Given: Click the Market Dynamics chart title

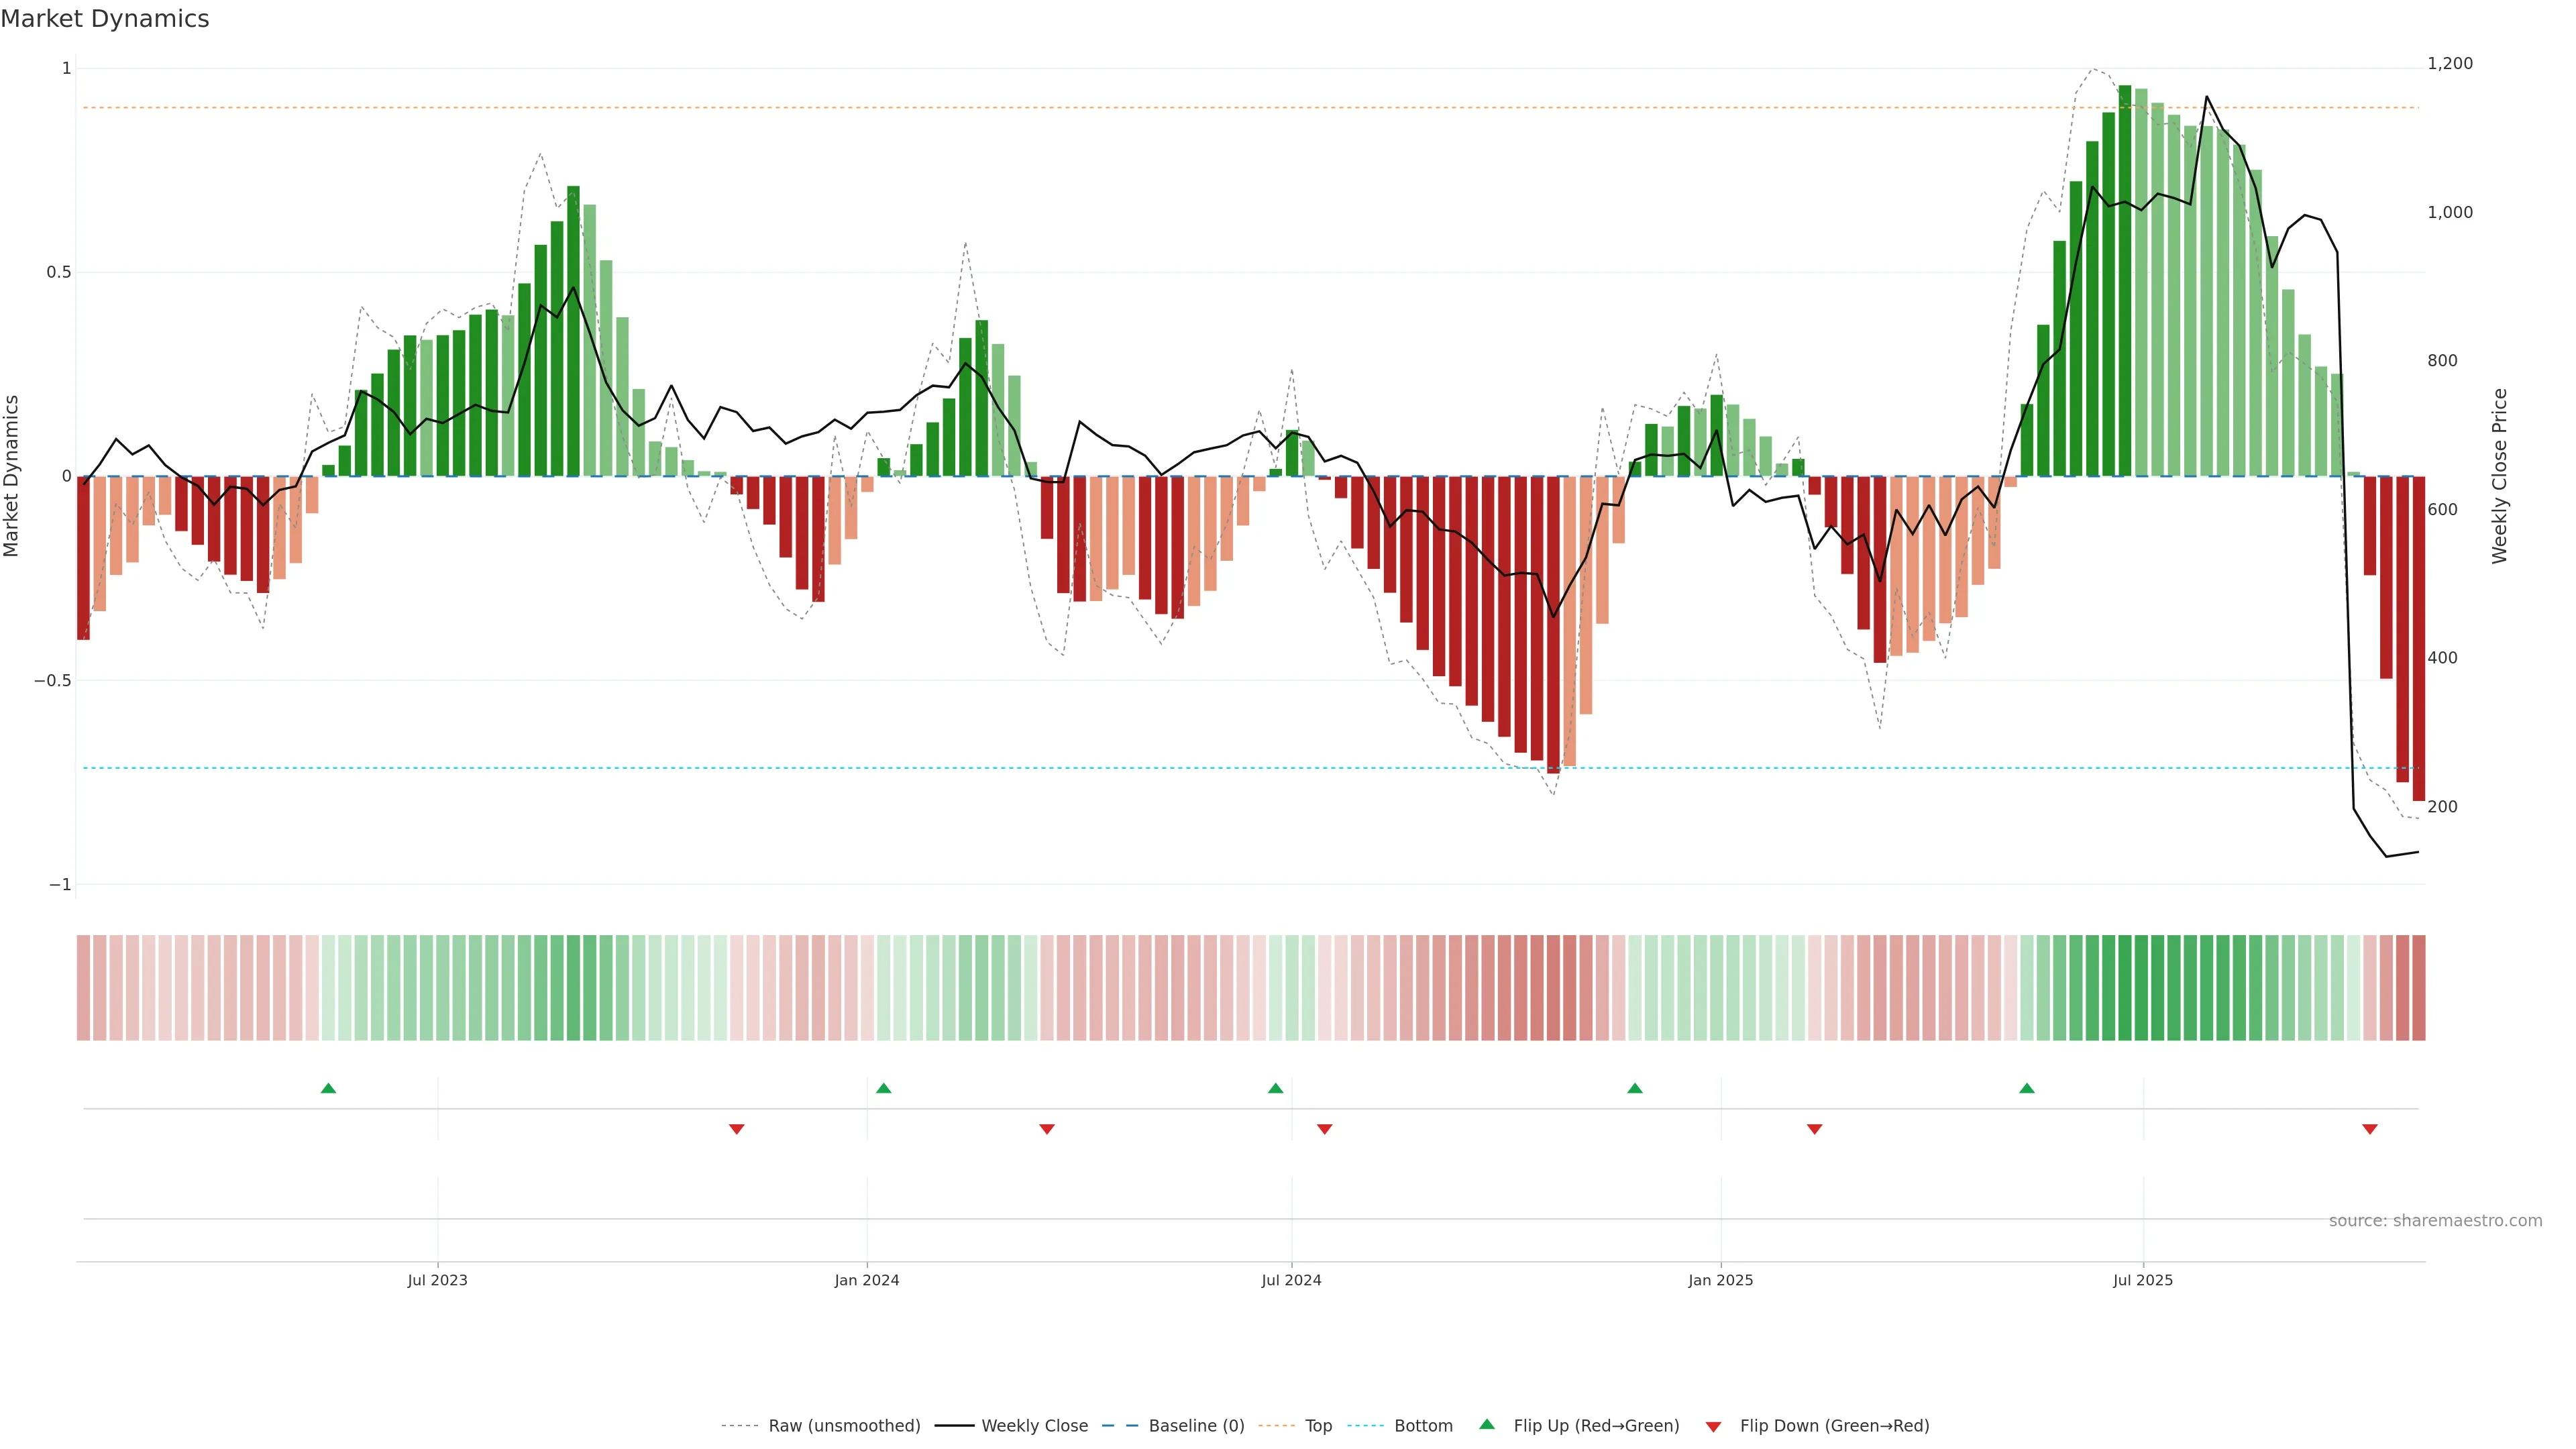Looking at the screenshot, I should [x=105, y=19].
